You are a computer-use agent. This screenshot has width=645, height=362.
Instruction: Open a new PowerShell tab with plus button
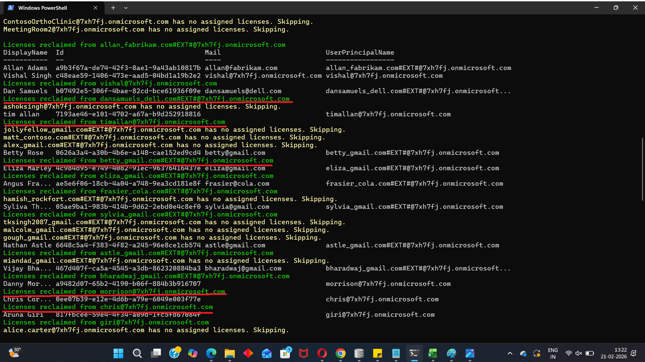[113, 8]
